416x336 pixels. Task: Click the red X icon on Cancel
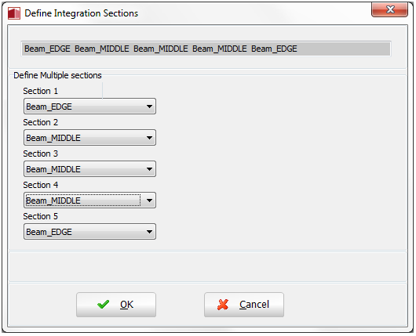[223, 305]
